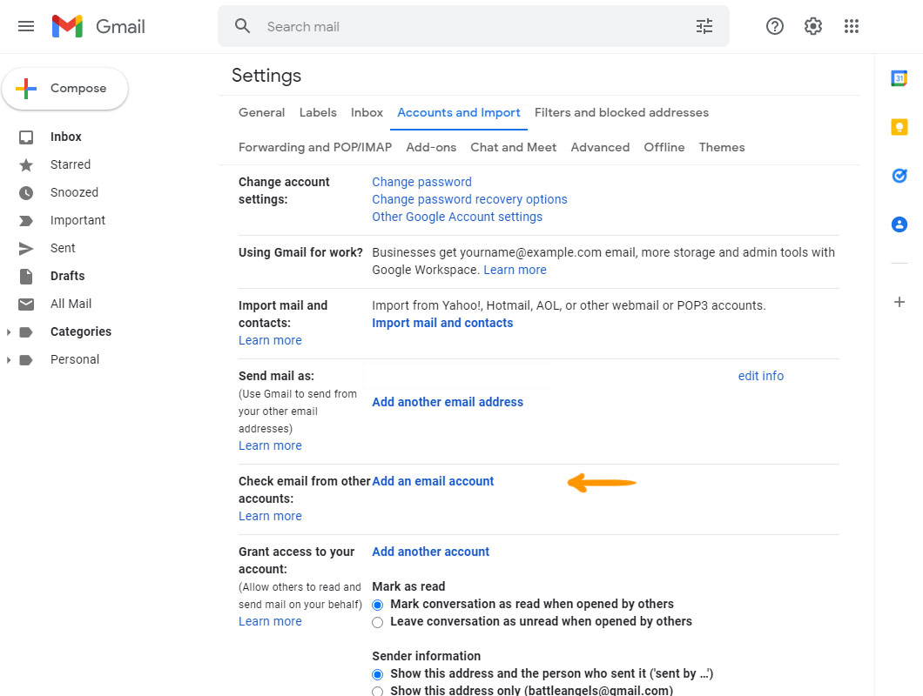923x696 pixels.
Task: Click the Snoozed clock icon
Action: click(x=26, y=192)
